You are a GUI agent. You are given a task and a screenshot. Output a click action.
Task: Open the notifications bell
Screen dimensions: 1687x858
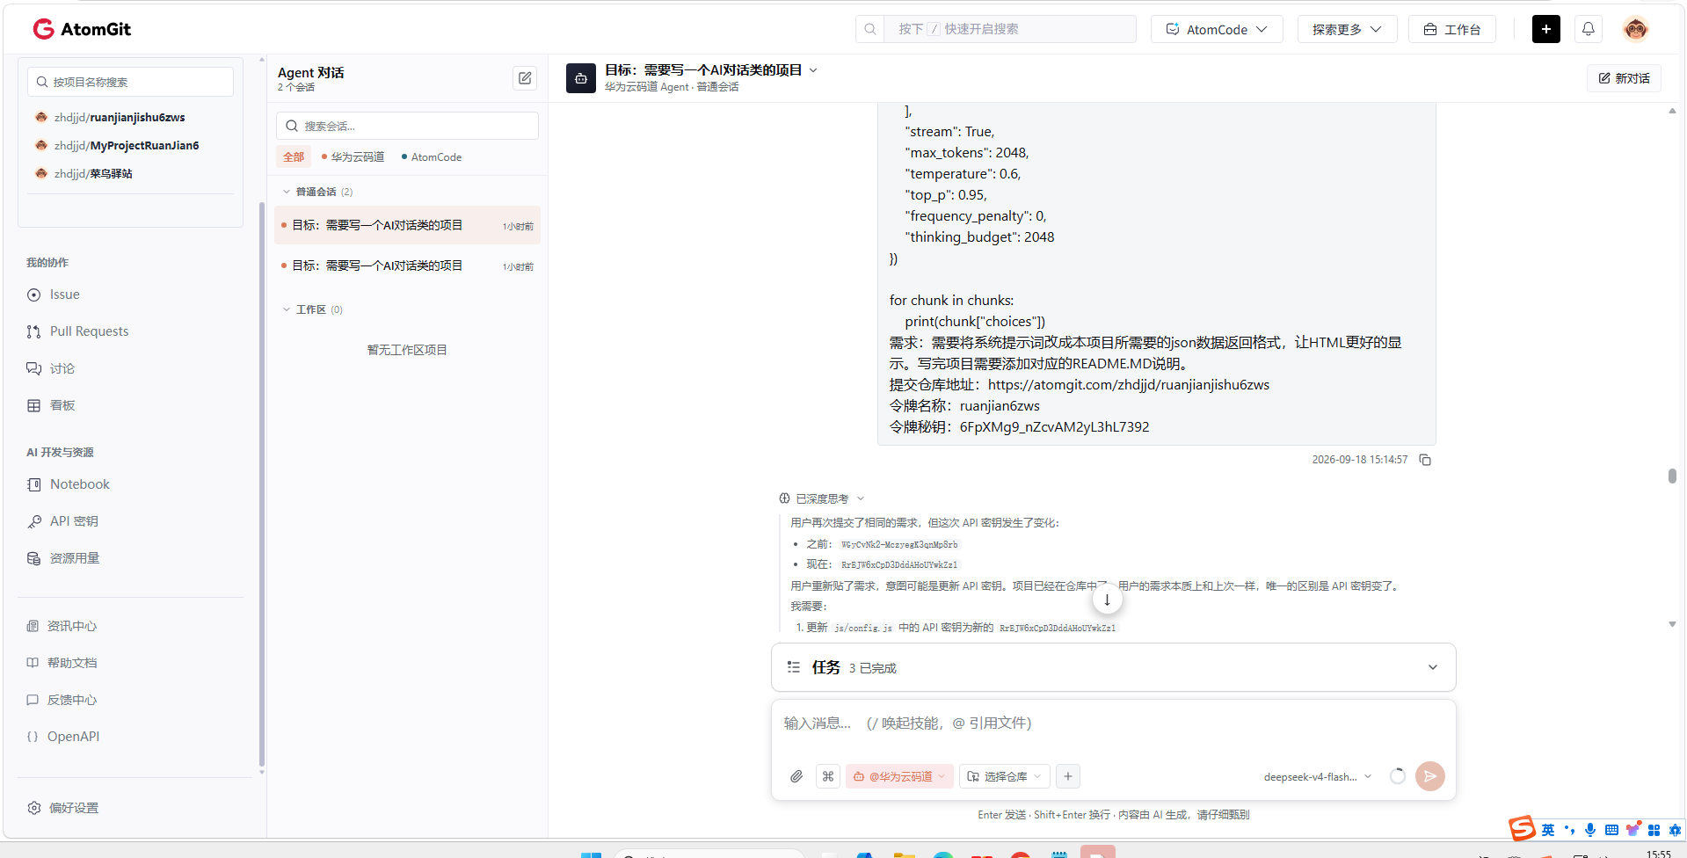(1588, 29)
